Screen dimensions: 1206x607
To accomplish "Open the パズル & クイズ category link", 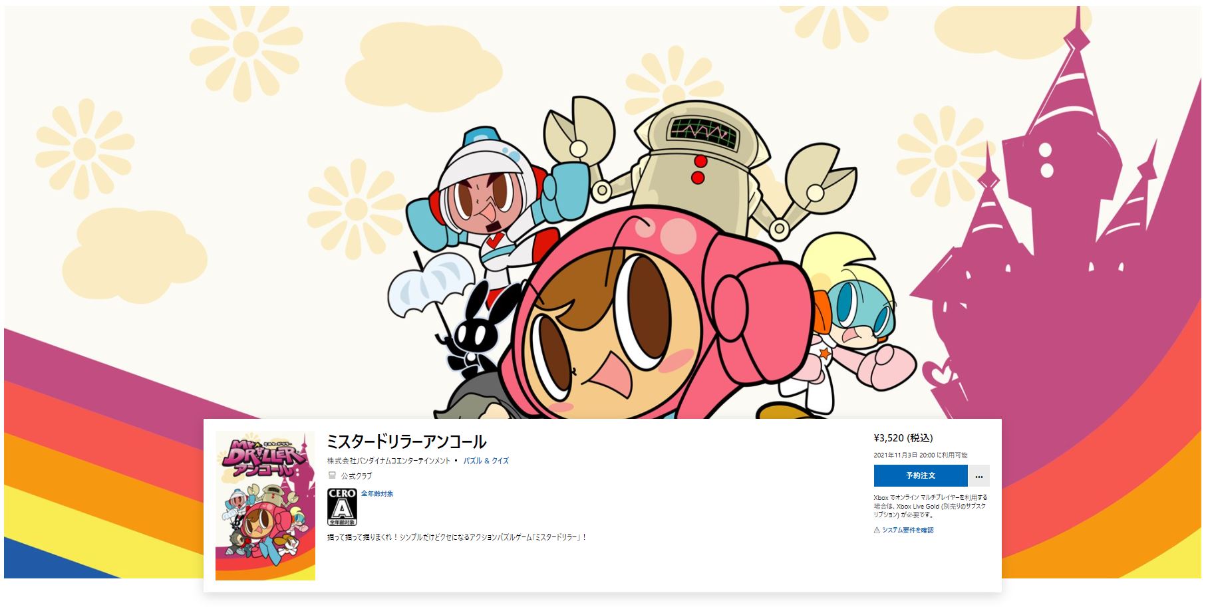I will (486, 461).
